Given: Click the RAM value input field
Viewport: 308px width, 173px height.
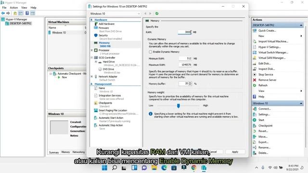Looking at the screenshot, I should coord(185,32).
